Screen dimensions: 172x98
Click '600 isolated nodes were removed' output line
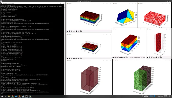10,66
